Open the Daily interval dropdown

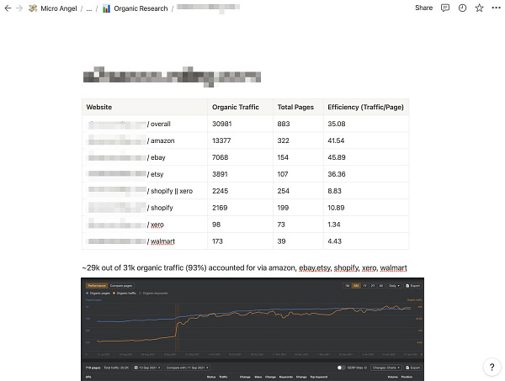[x=394, y=286]
